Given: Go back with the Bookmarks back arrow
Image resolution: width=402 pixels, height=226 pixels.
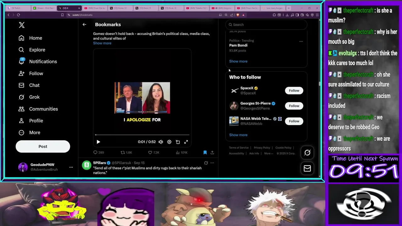Looking at the screenshot, I should pos(84,24).
